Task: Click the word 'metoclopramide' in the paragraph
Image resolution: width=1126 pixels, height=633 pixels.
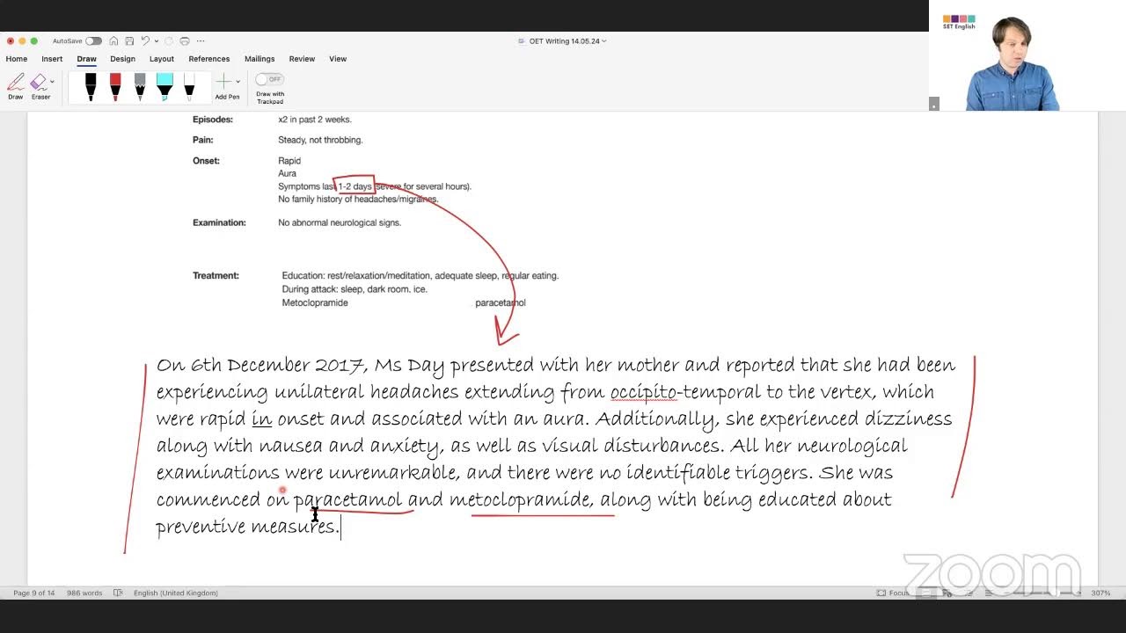Action: (x=520, y=500)
